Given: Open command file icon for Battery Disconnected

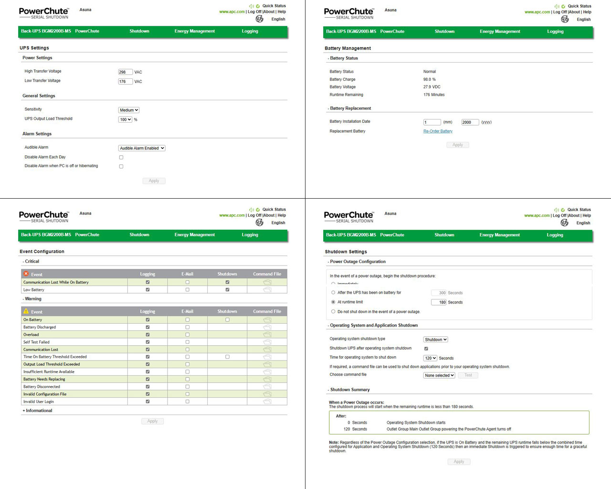Looking at the screenshot, I should pyautogui.click(x=267, y=386).
